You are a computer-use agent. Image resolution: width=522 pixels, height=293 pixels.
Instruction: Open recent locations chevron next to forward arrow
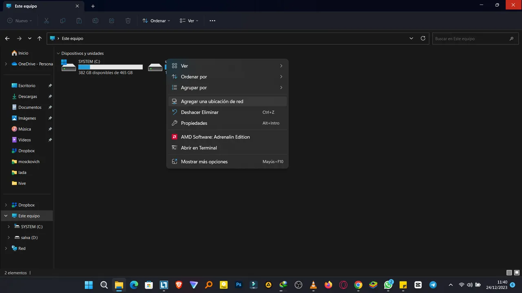[x=30, y=39]
